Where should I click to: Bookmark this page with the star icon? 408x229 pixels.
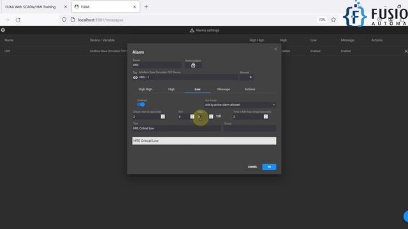(x=333, y=20)
